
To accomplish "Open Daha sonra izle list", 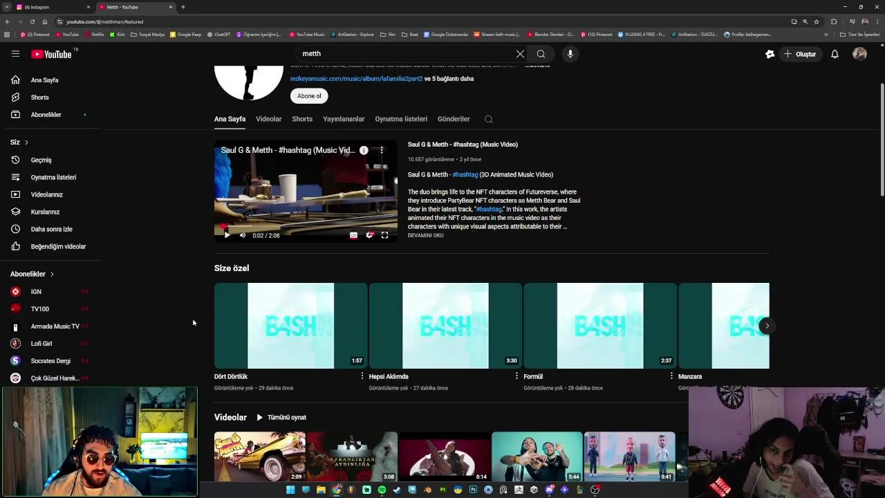I will click(50, 229).
